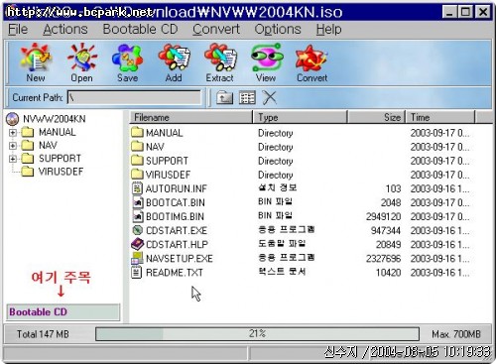Image resolution: width=496 pixels, height=364 pixels.
Task: Expand the NAV tree node
Action: pos(13,146)
